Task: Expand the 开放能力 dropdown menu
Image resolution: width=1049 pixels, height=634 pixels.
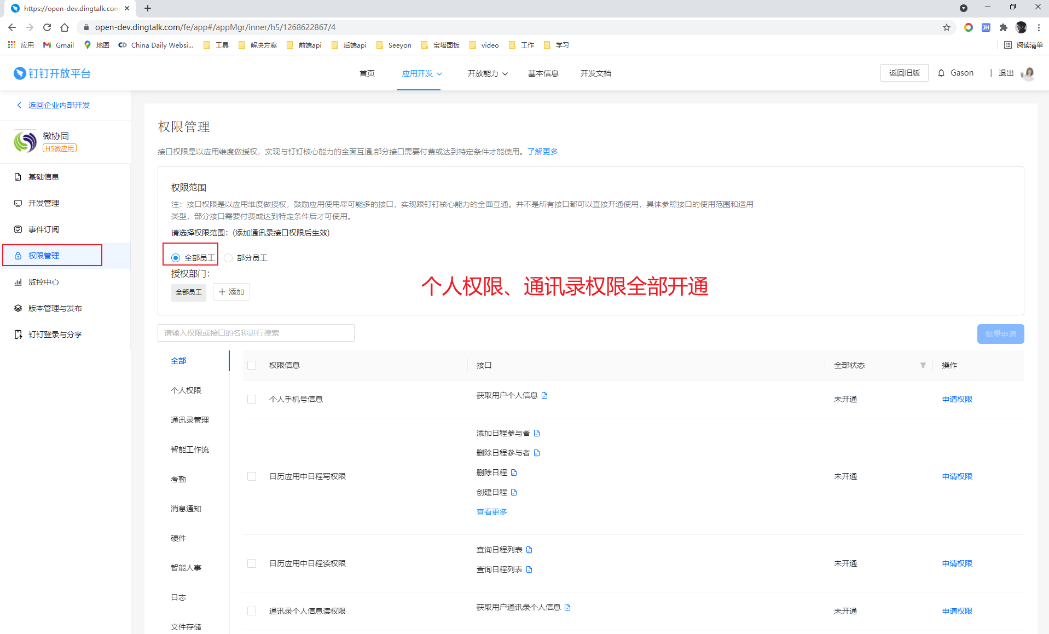Action: tap(487, 73)
